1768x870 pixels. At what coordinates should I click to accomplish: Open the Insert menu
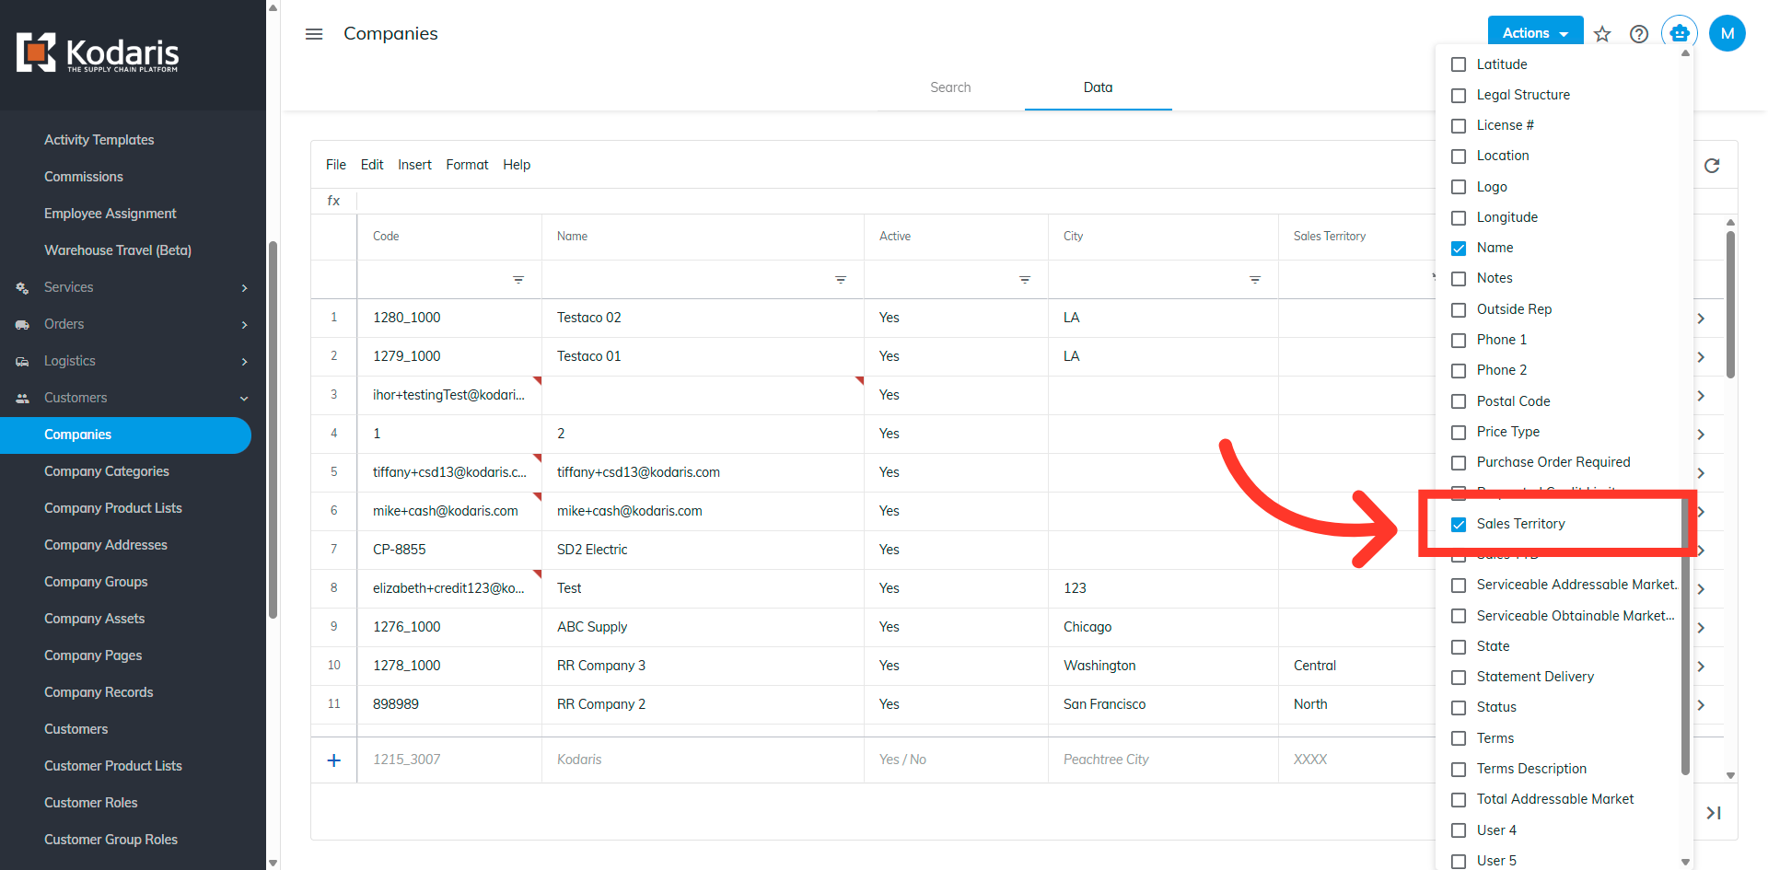point(414,165)
